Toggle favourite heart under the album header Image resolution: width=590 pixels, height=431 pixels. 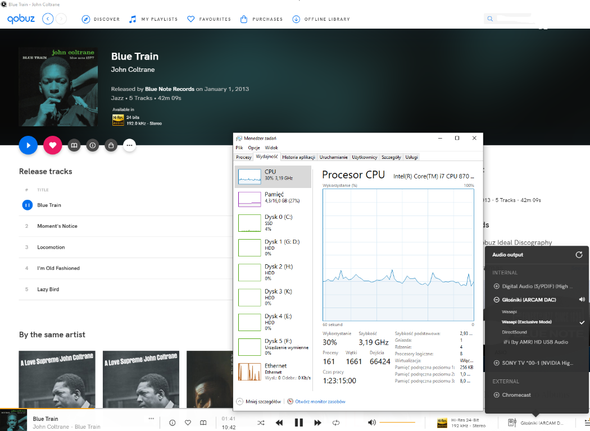[53, 145]
